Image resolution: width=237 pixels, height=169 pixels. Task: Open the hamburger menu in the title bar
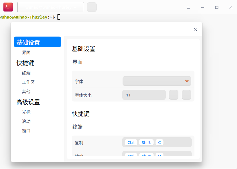click(x=188, y=7)
